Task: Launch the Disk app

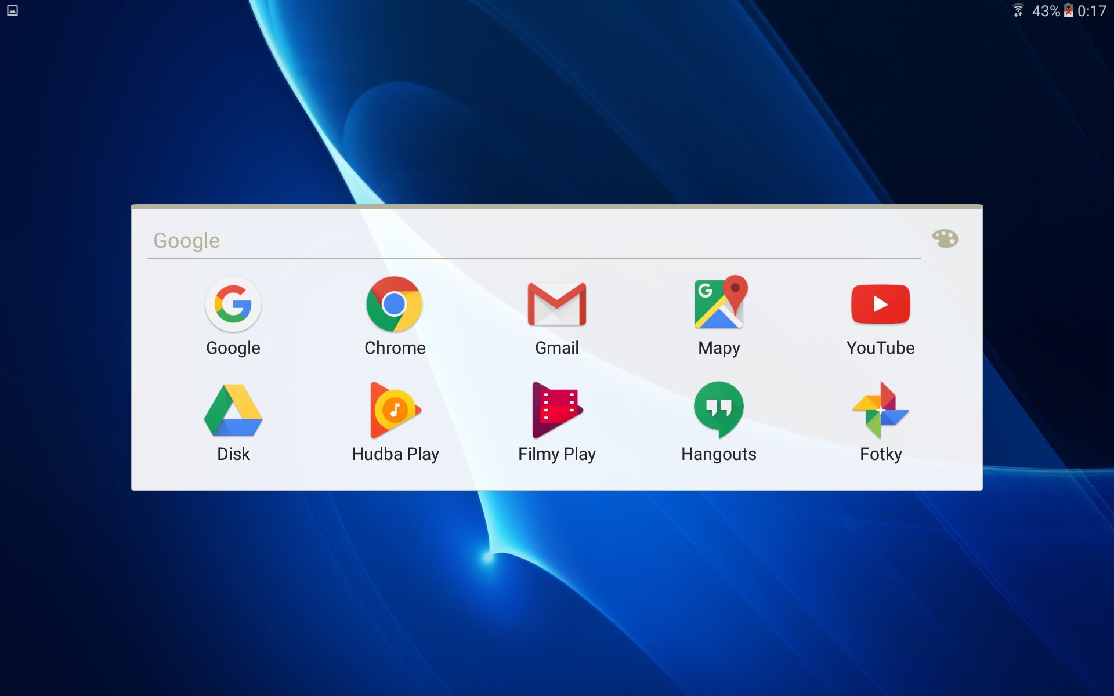Action: tap(233, 411)
